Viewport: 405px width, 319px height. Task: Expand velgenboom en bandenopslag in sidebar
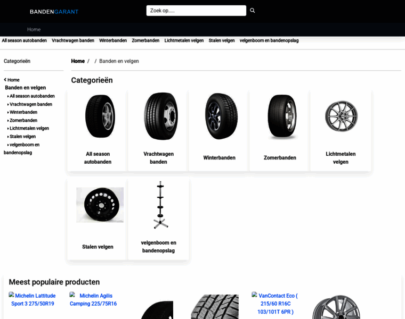click(22, 149)
